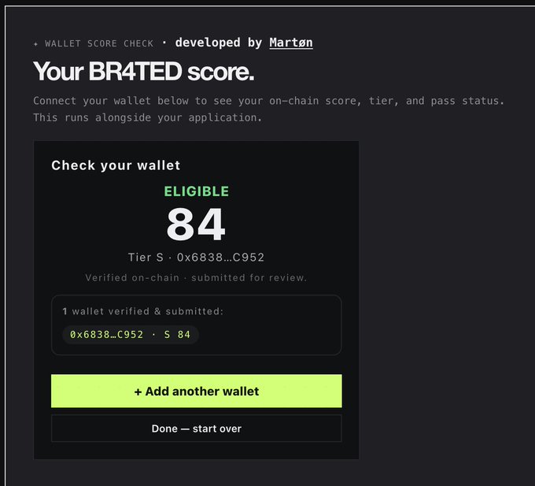Click the Add another wallet button
This screenshot has width=535, height=486.
click(x=197, y=391)
